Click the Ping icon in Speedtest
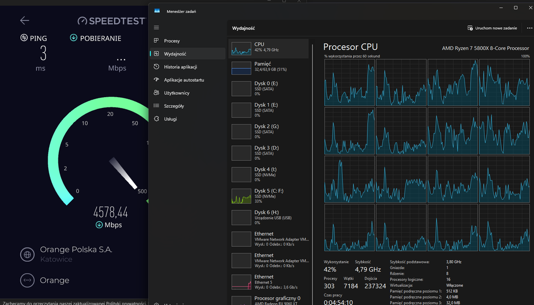 tap(24, 38)
